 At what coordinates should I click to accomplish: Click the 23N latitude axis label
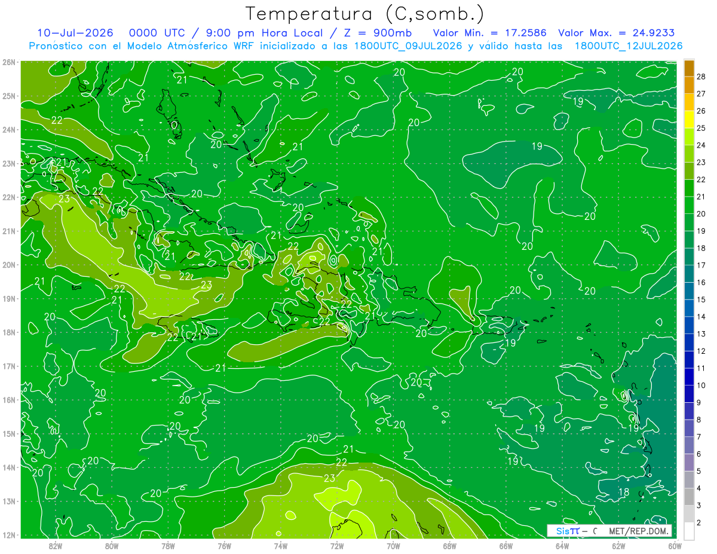[x=9, y=164]
